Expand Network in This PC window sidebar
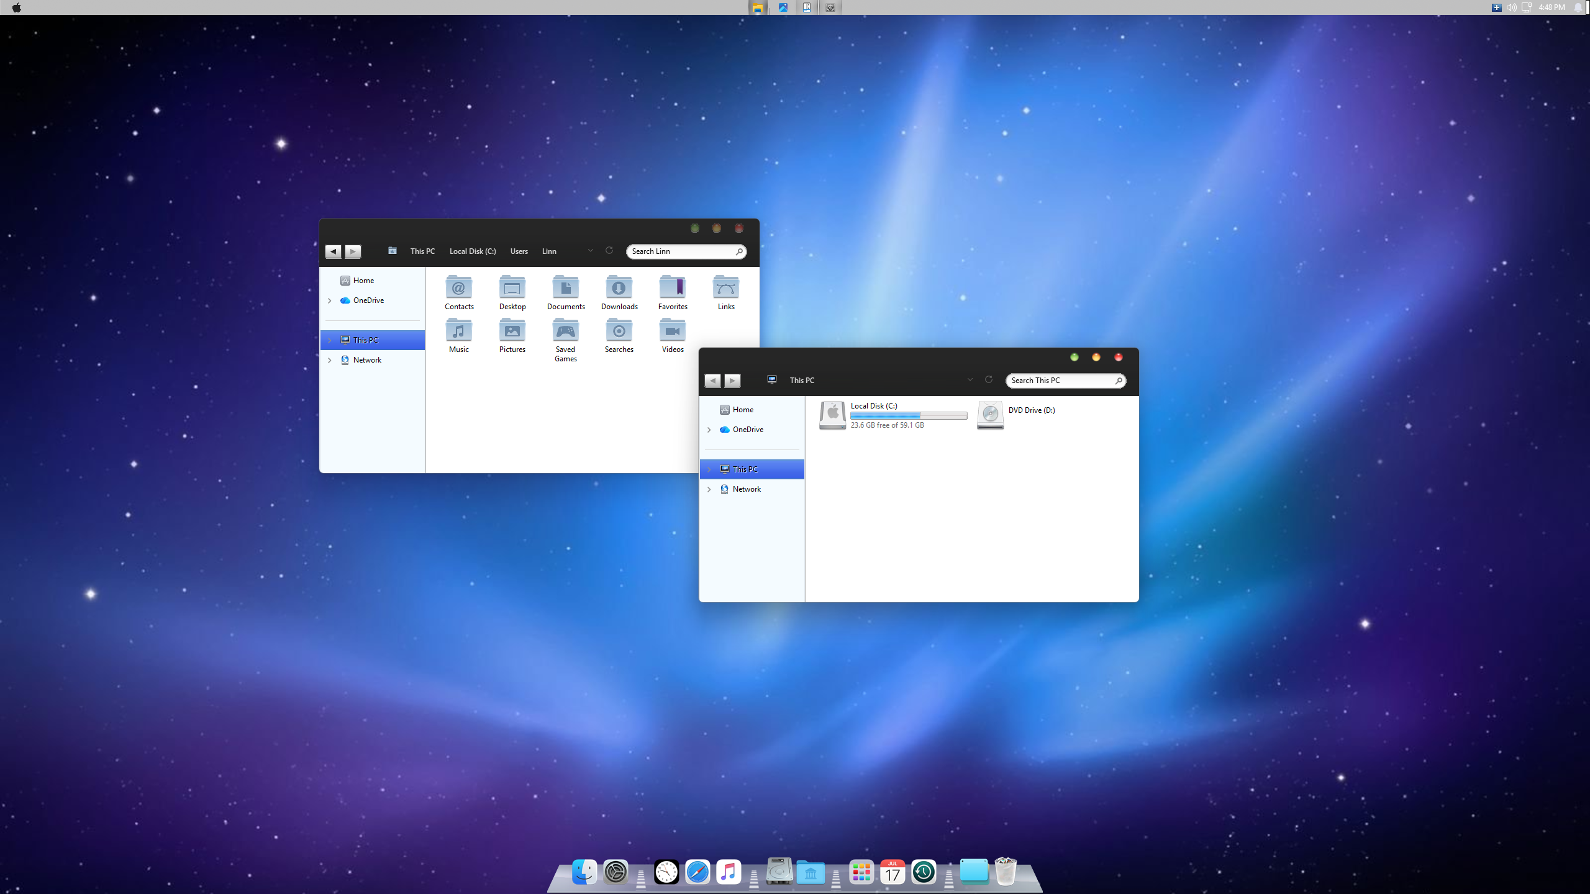 click(x=709, y=489)
